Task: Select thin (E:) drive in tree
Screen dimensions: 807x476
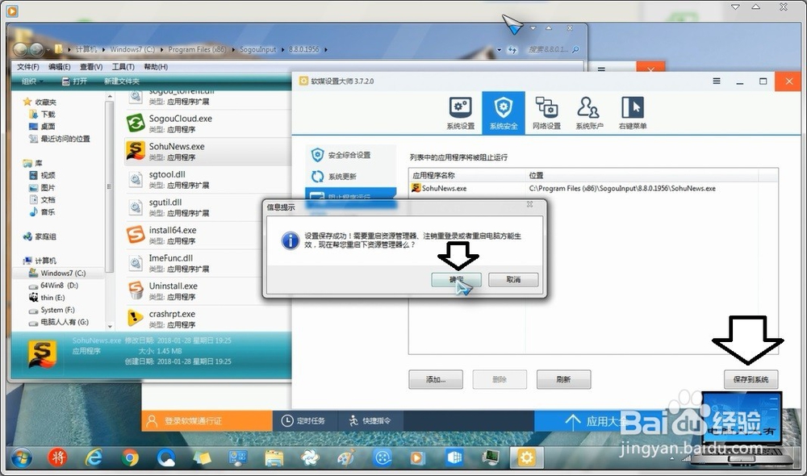Action: (47, 298)
